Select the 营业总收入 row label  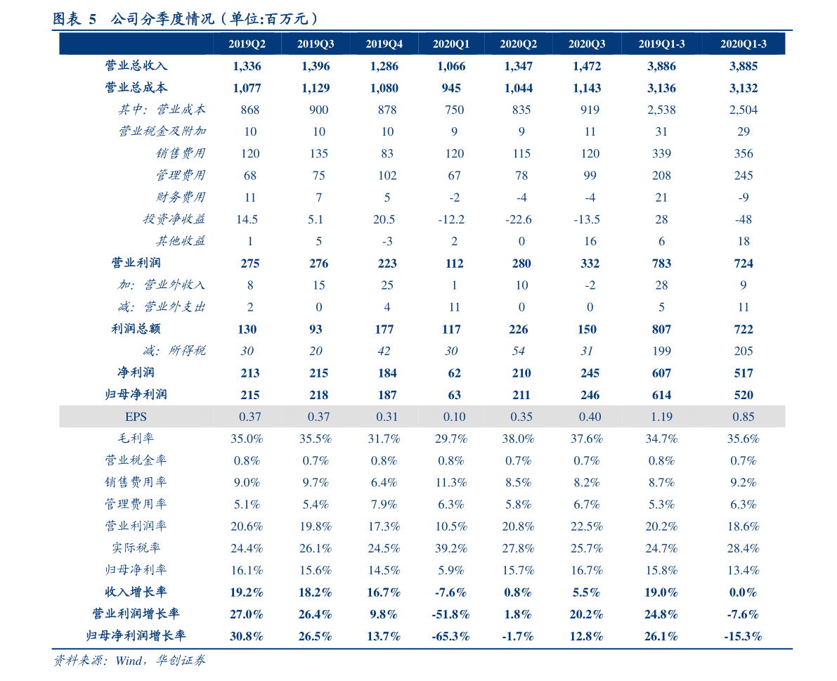[x=136, y=66]
